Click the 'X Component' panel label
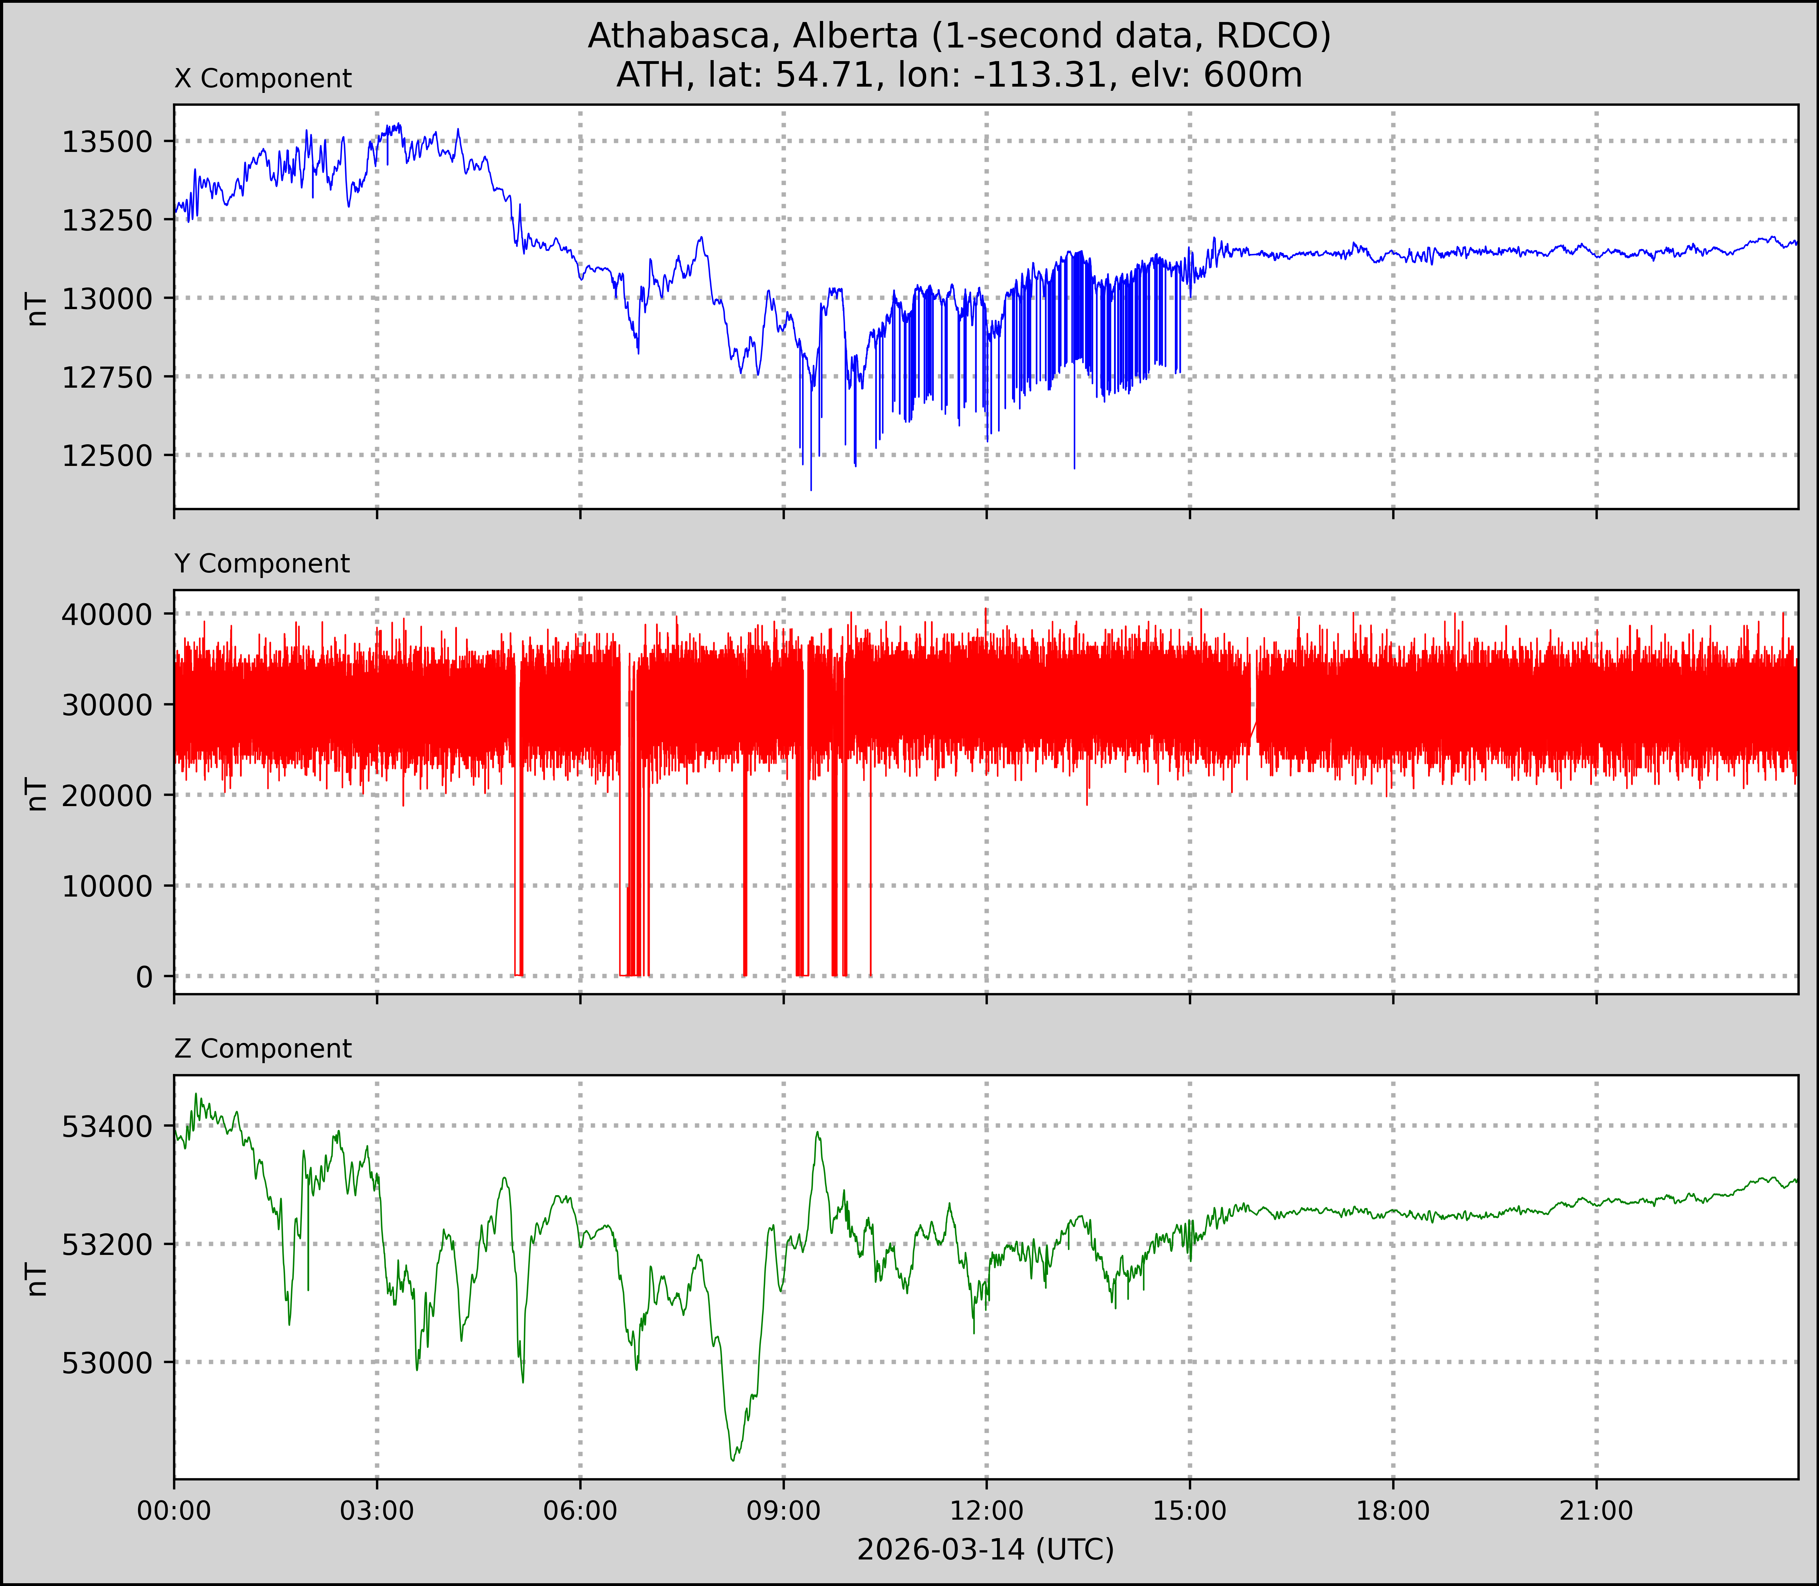This screenshot has height=1586, width=1819. [x=263, y=79]
